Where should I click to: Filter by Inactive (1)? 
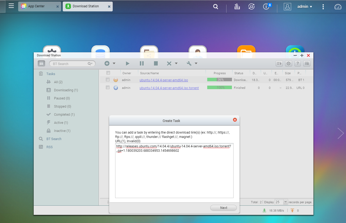click(x=62, y=131)
